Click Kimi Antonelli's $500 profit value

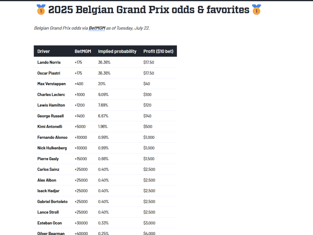[148, 127]
